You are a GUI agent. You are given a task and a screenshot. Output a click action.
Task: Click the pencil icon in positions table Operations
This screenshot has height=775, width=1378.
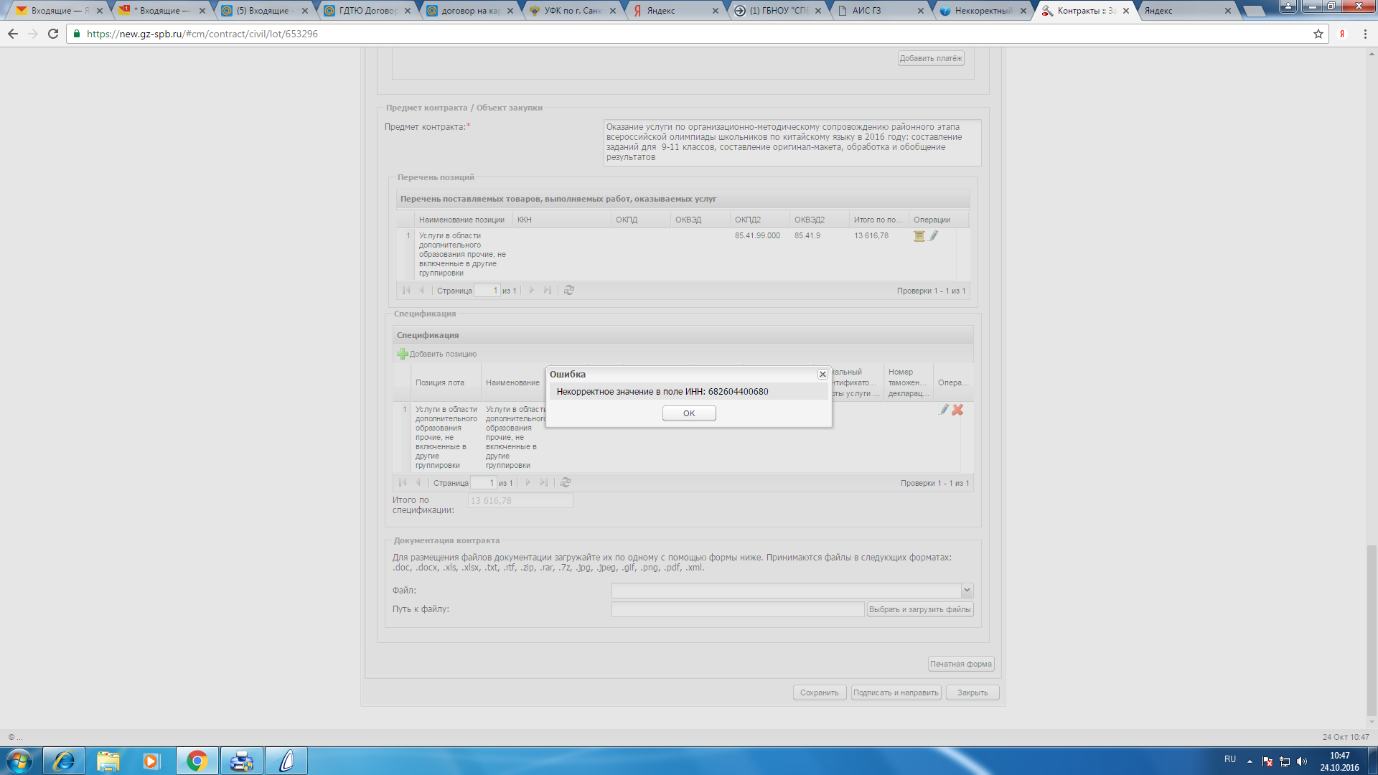pyautogui.click(x=934, y=236)
